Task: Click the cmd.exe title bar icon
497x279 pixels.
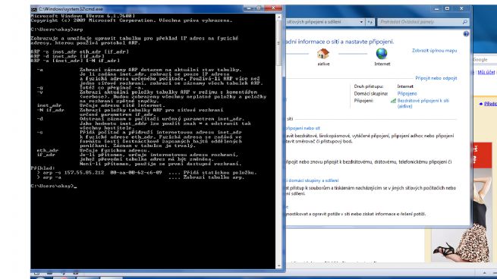Action: (34, 9)
